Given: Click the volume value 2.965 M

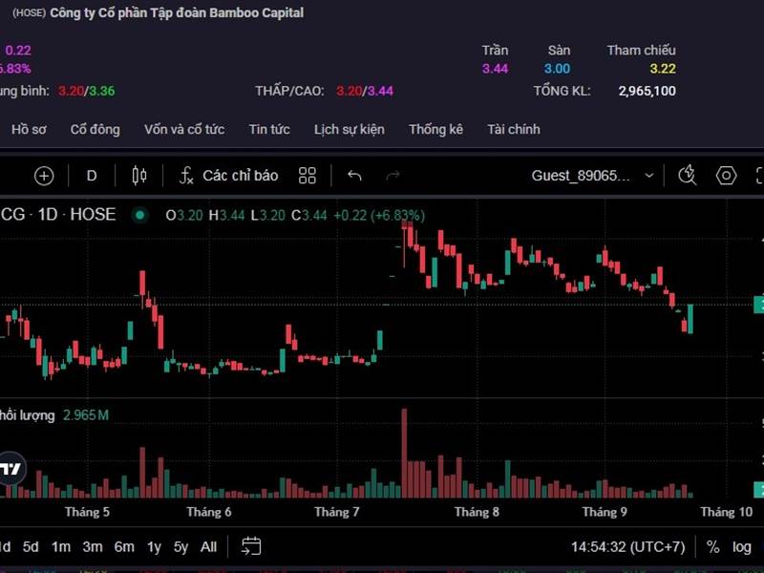Looking at the screenshot, I should coord(86,415).
